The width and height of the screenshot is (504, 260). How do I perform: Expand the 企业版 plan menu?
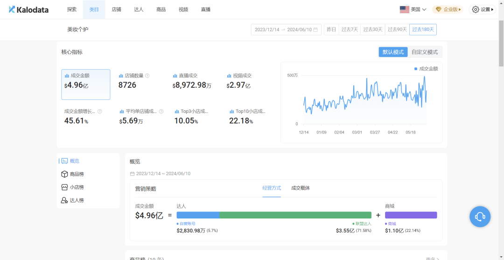(448, 9)
